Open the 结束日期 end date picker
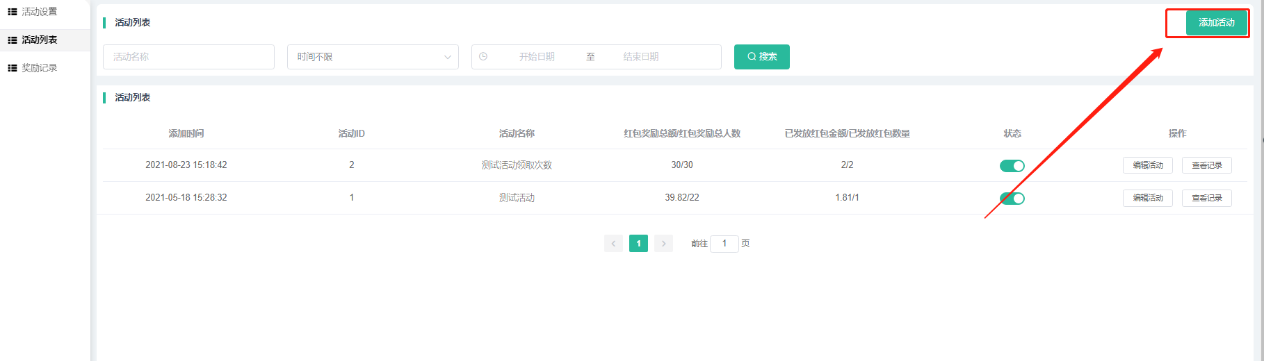The image size is (1264, 361). tap(640, 57)
